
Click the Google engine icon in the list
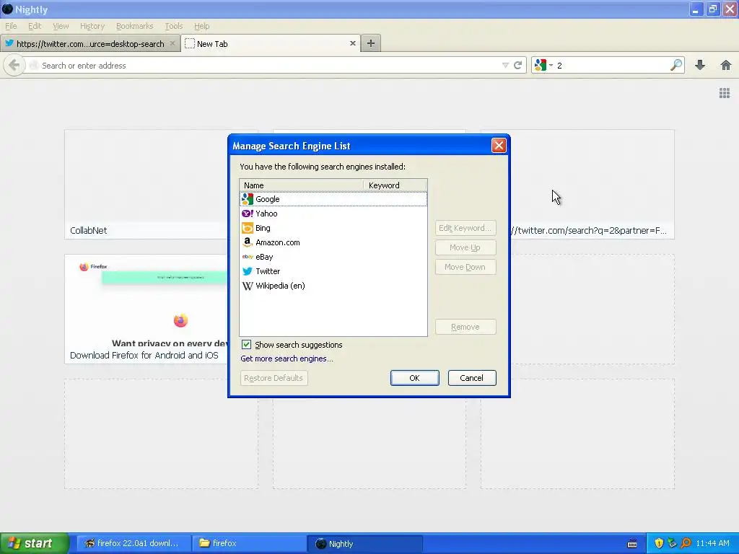(x=248, y=199)
